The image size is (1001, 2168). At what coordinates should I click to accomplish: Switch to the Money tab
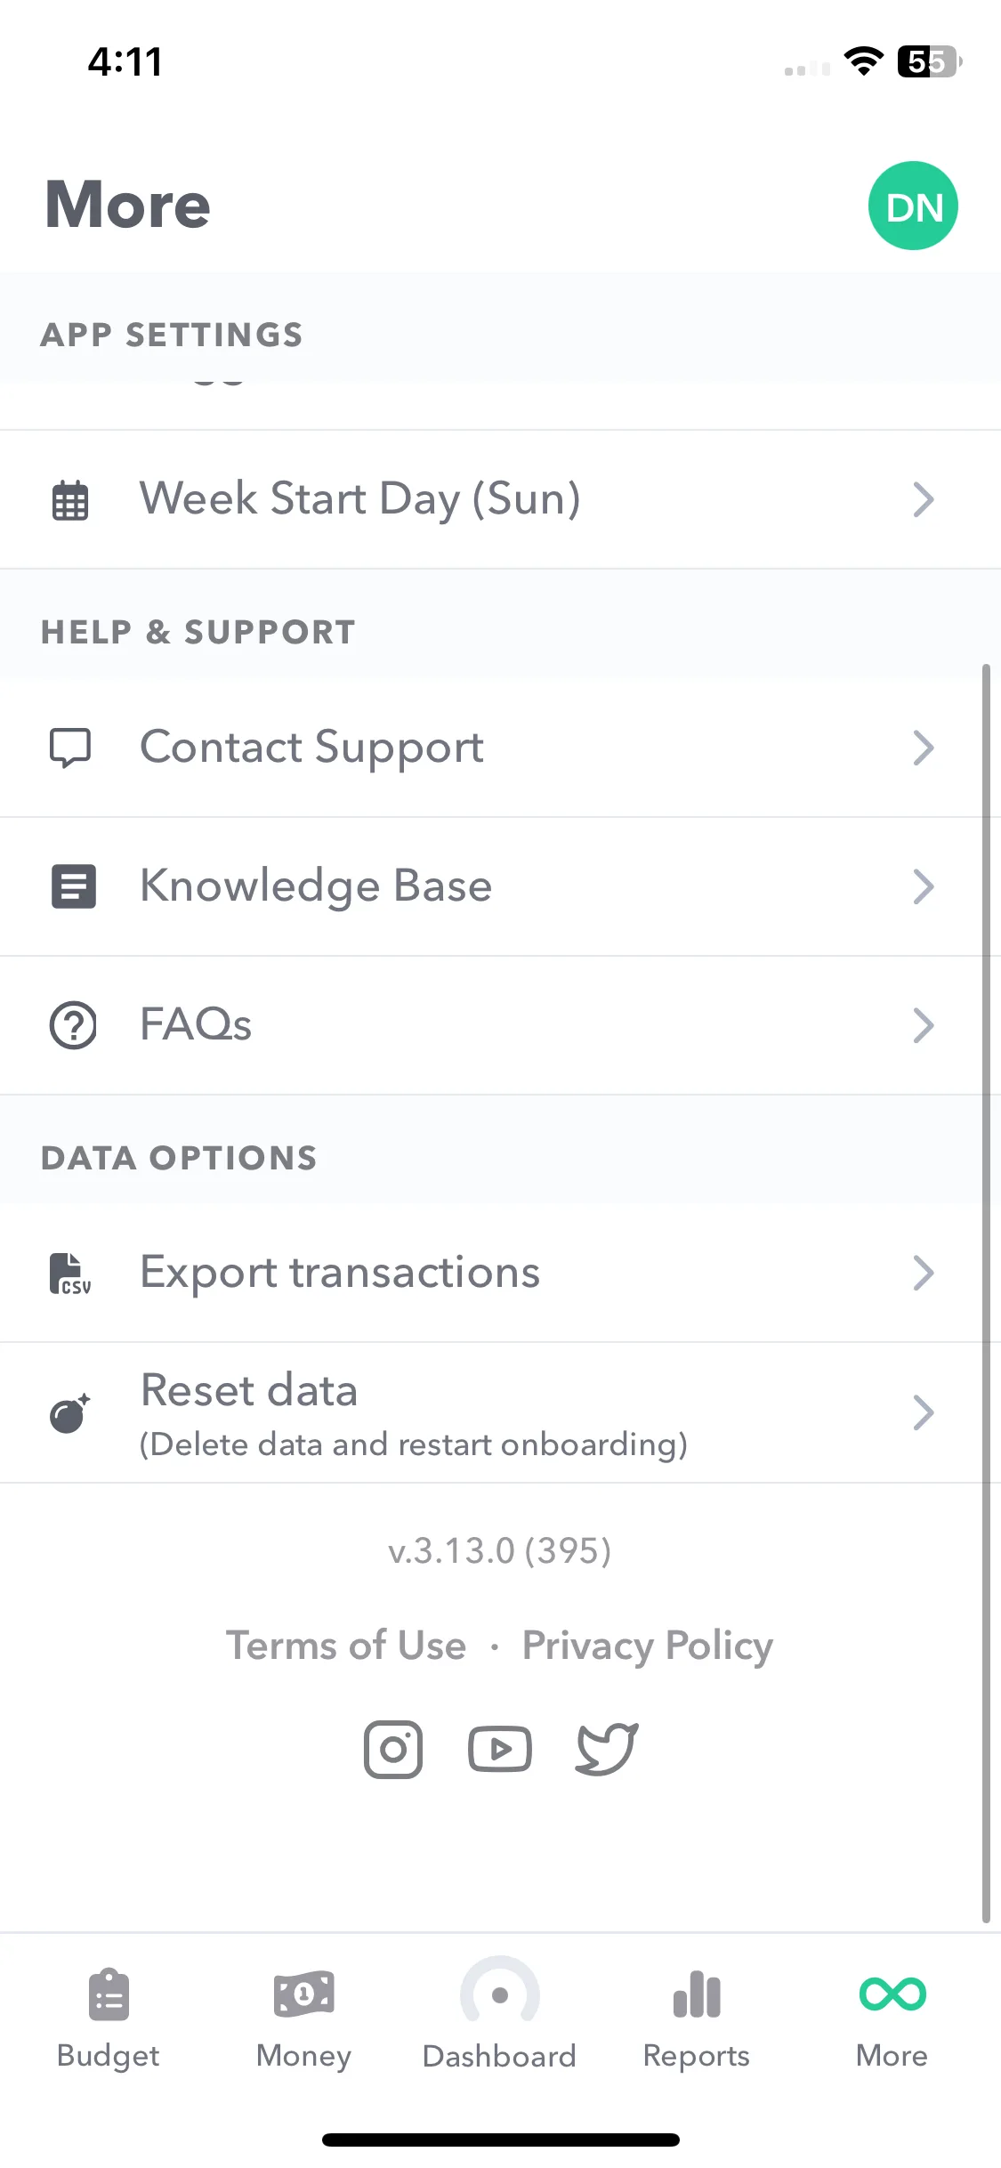303,2018
